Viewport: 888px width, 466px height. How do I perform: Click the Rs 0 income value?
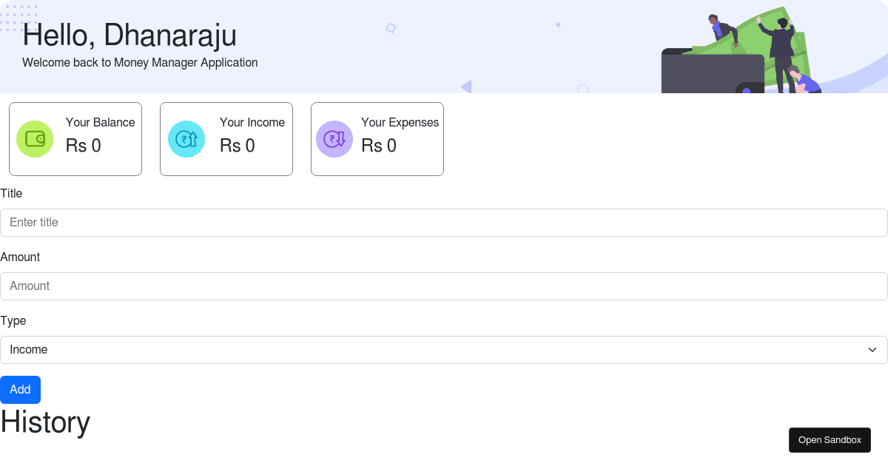(236, 146)
